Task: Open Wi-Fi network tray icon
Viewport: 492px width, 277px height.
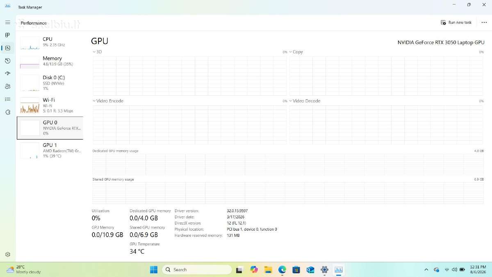Action: point(446,270)
